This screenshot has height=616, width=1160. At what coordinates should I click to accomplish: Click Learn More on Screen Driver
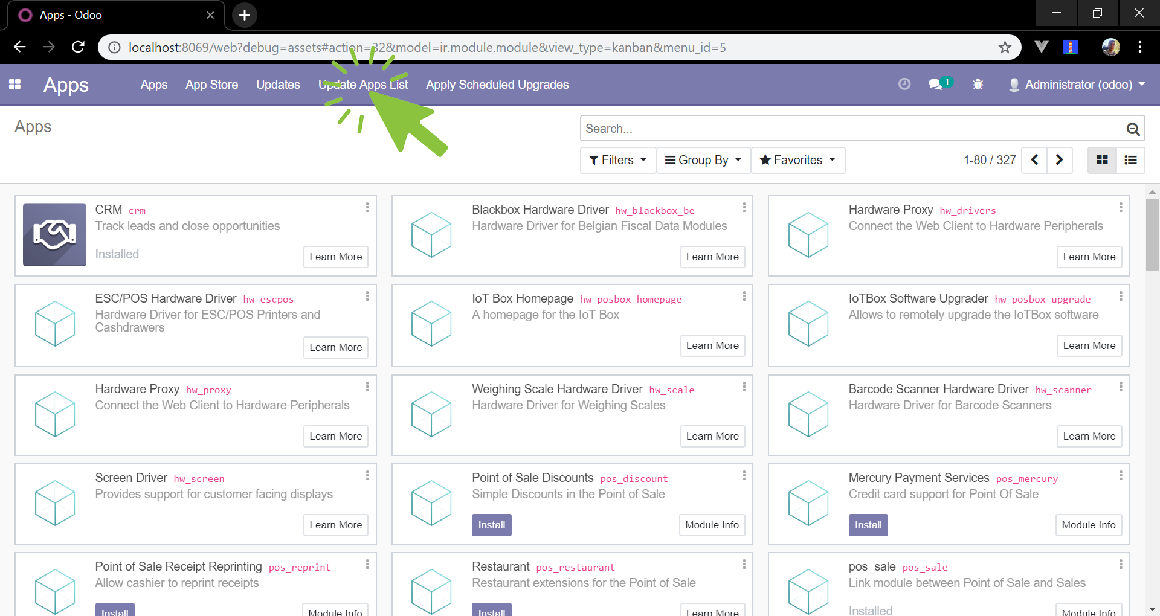(x=336, y=525)
